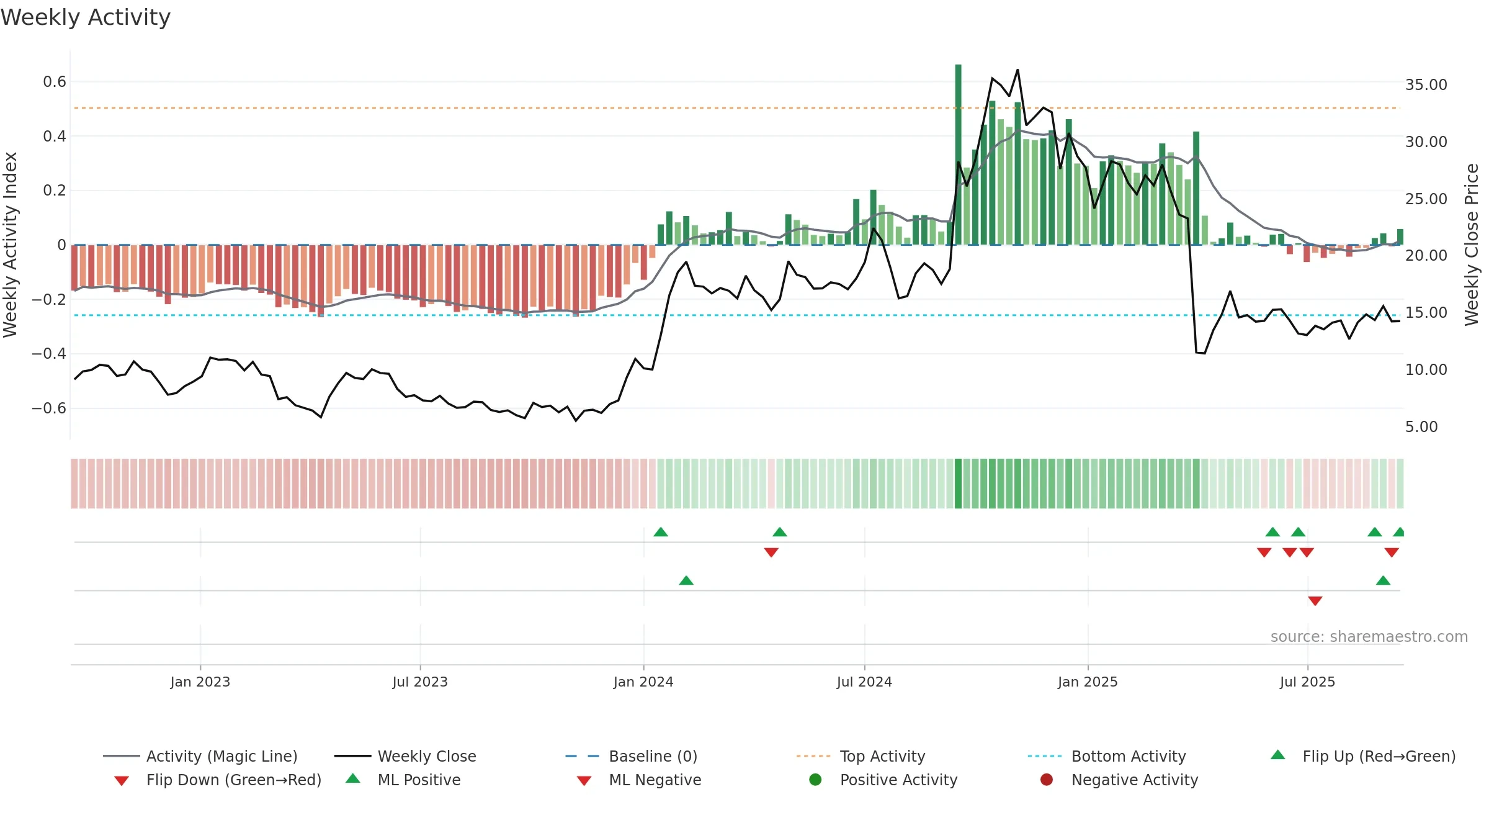
Task: Click the Jan 2023 x-axis label
Action: [x=200, y=682]
